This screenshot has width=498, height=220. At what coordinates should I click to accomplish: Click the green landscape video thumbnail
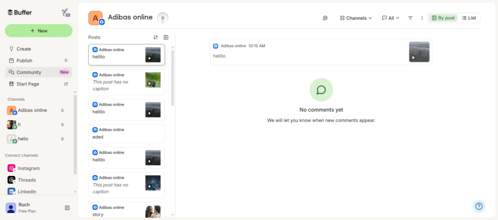153,80
